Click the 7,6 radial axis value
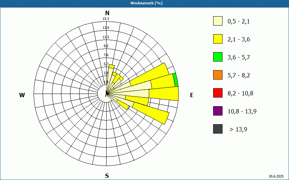This screenshot has height=180, width=289. 106,55
